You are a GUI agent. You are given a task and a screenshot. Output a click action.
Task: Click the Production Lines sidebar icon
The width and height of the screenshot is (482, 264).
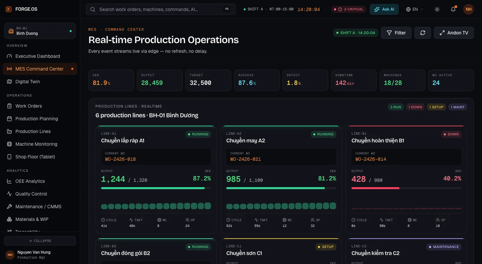click(x=9, y=131)
